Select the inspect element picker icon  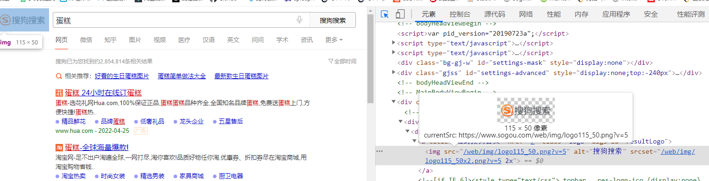(x=385, y=14)
